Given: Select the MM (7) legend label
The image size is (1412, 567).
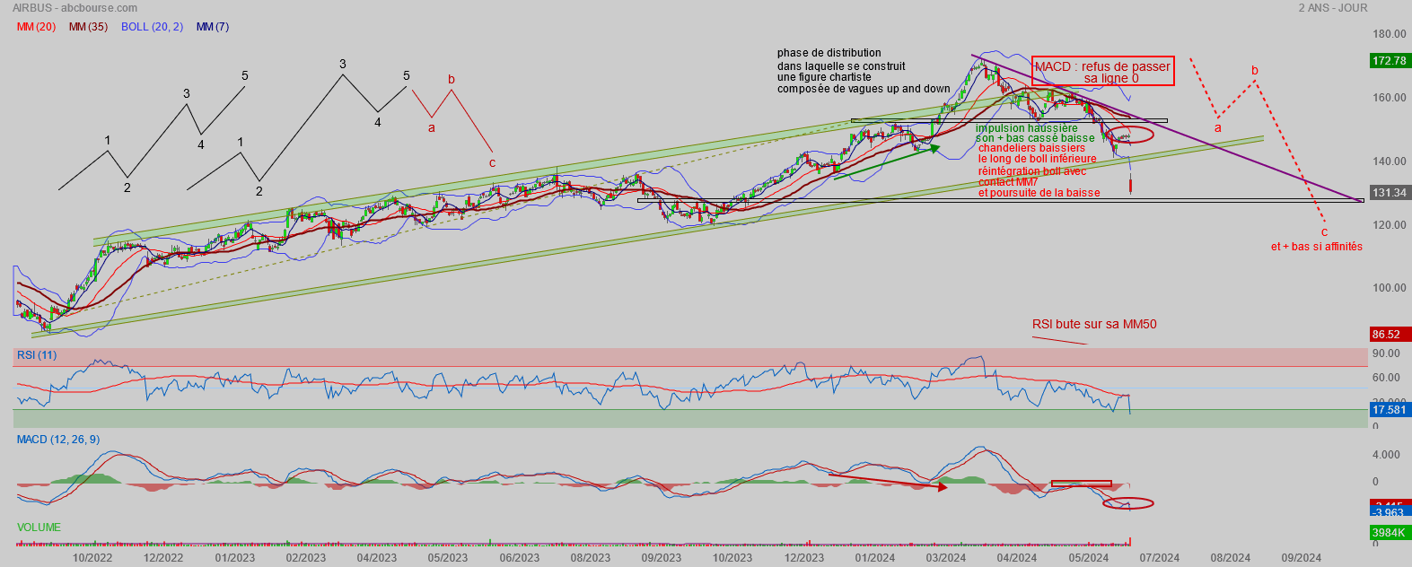Looking at the screenshot, I should tap(212, 27).
